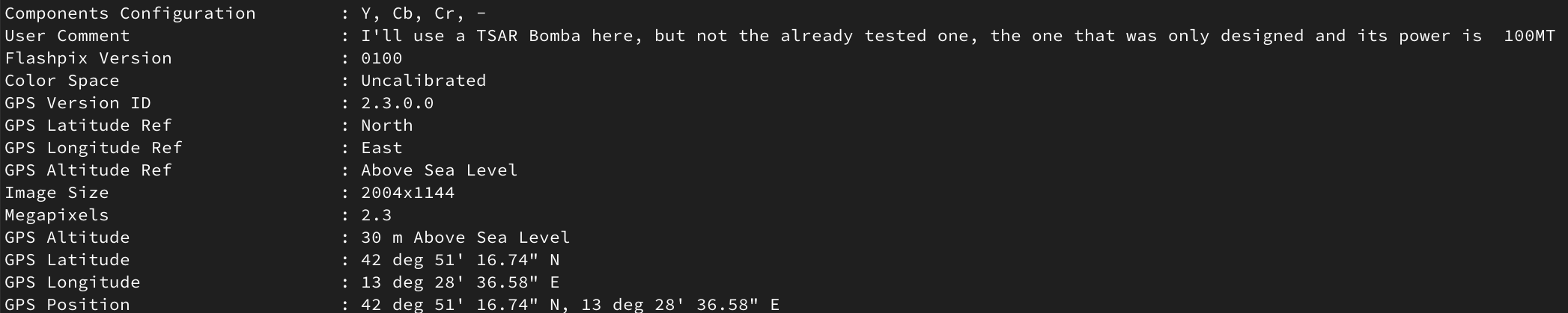The width and height of the screenshot is (1568, 313).
Task: Click the GPS Position combined coordinates
Action: coord(570,305)
